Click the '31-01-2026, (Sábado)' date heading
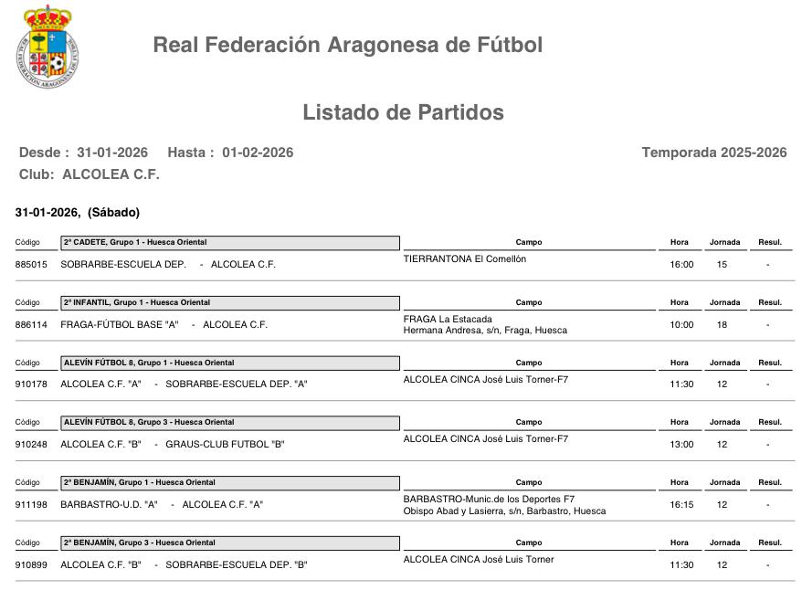 (78, 213)
